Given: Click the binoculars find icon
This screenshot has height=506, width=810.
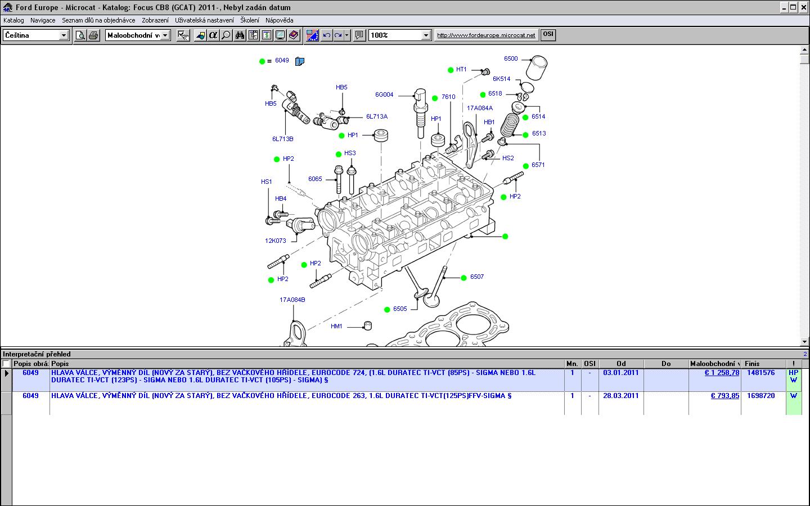Looking at the screenshot, I should pyautogui.click(x=240, y=35).
